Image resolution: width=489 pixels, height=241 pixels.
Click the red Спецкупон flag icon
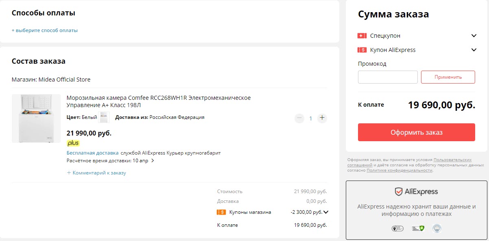362,35
